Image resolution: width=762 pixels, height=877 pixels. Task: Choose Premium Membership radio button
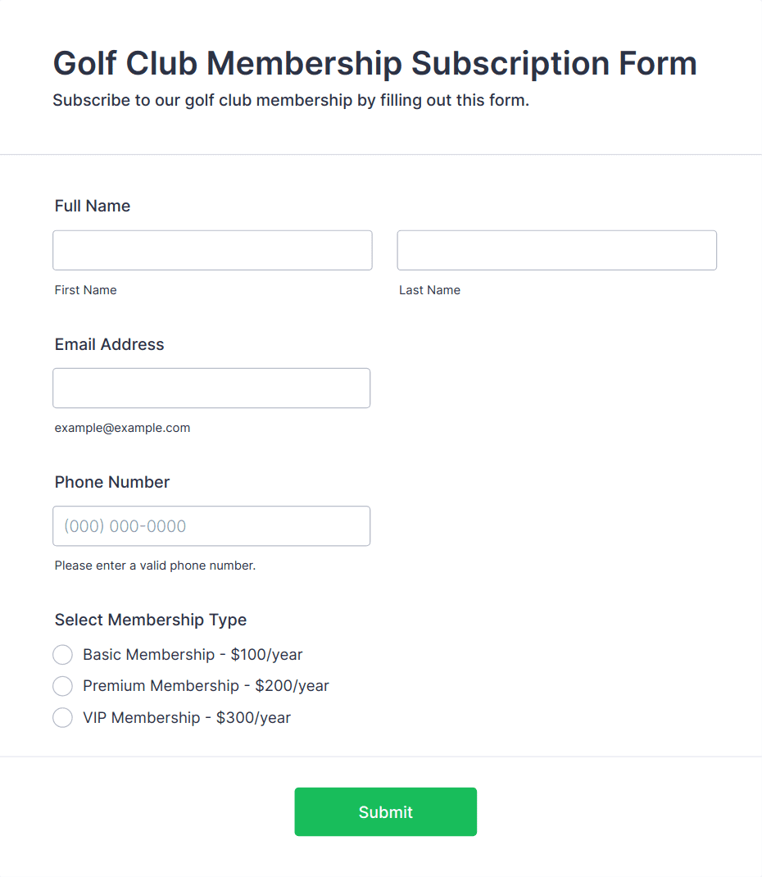tap(62, 686)
